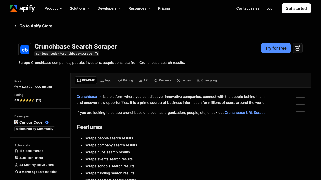The image size is (321, 180).
Task: Open the Pricing page in top navigation
Action: (164, 8)
